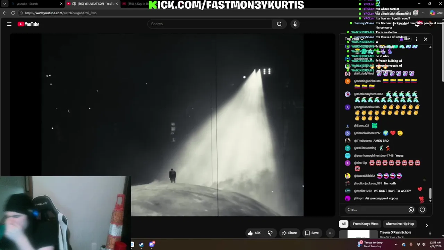Viewport: 444px width, 250px height.
Task: Open the 'Trevon O'Ryan Echols' recommended video title
Action: click(x=395, y=232)
